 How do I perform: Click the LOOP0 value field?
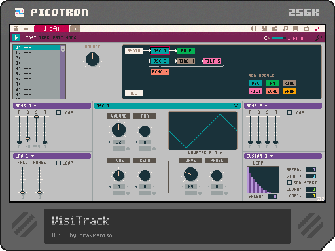(311, 189)
